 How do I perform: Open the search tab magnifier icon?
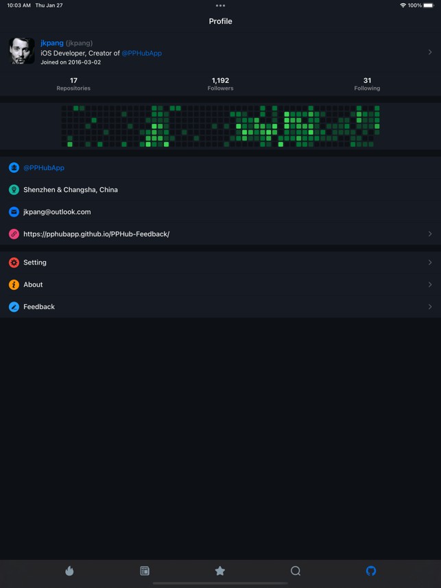coord(296,571)
